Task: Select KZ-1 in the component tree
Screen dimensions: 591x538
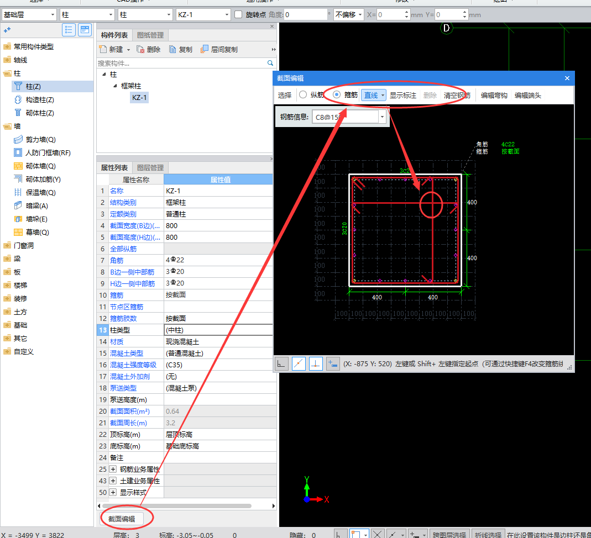Action: [139, 98]
